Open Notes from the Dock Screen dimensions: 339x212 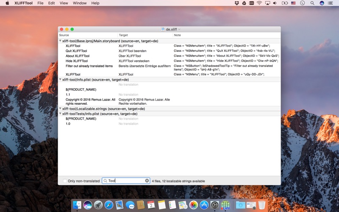tap(162, 205)
